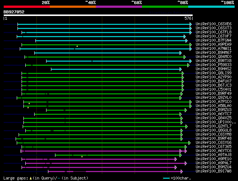Click the query end position 576 label

188,18
